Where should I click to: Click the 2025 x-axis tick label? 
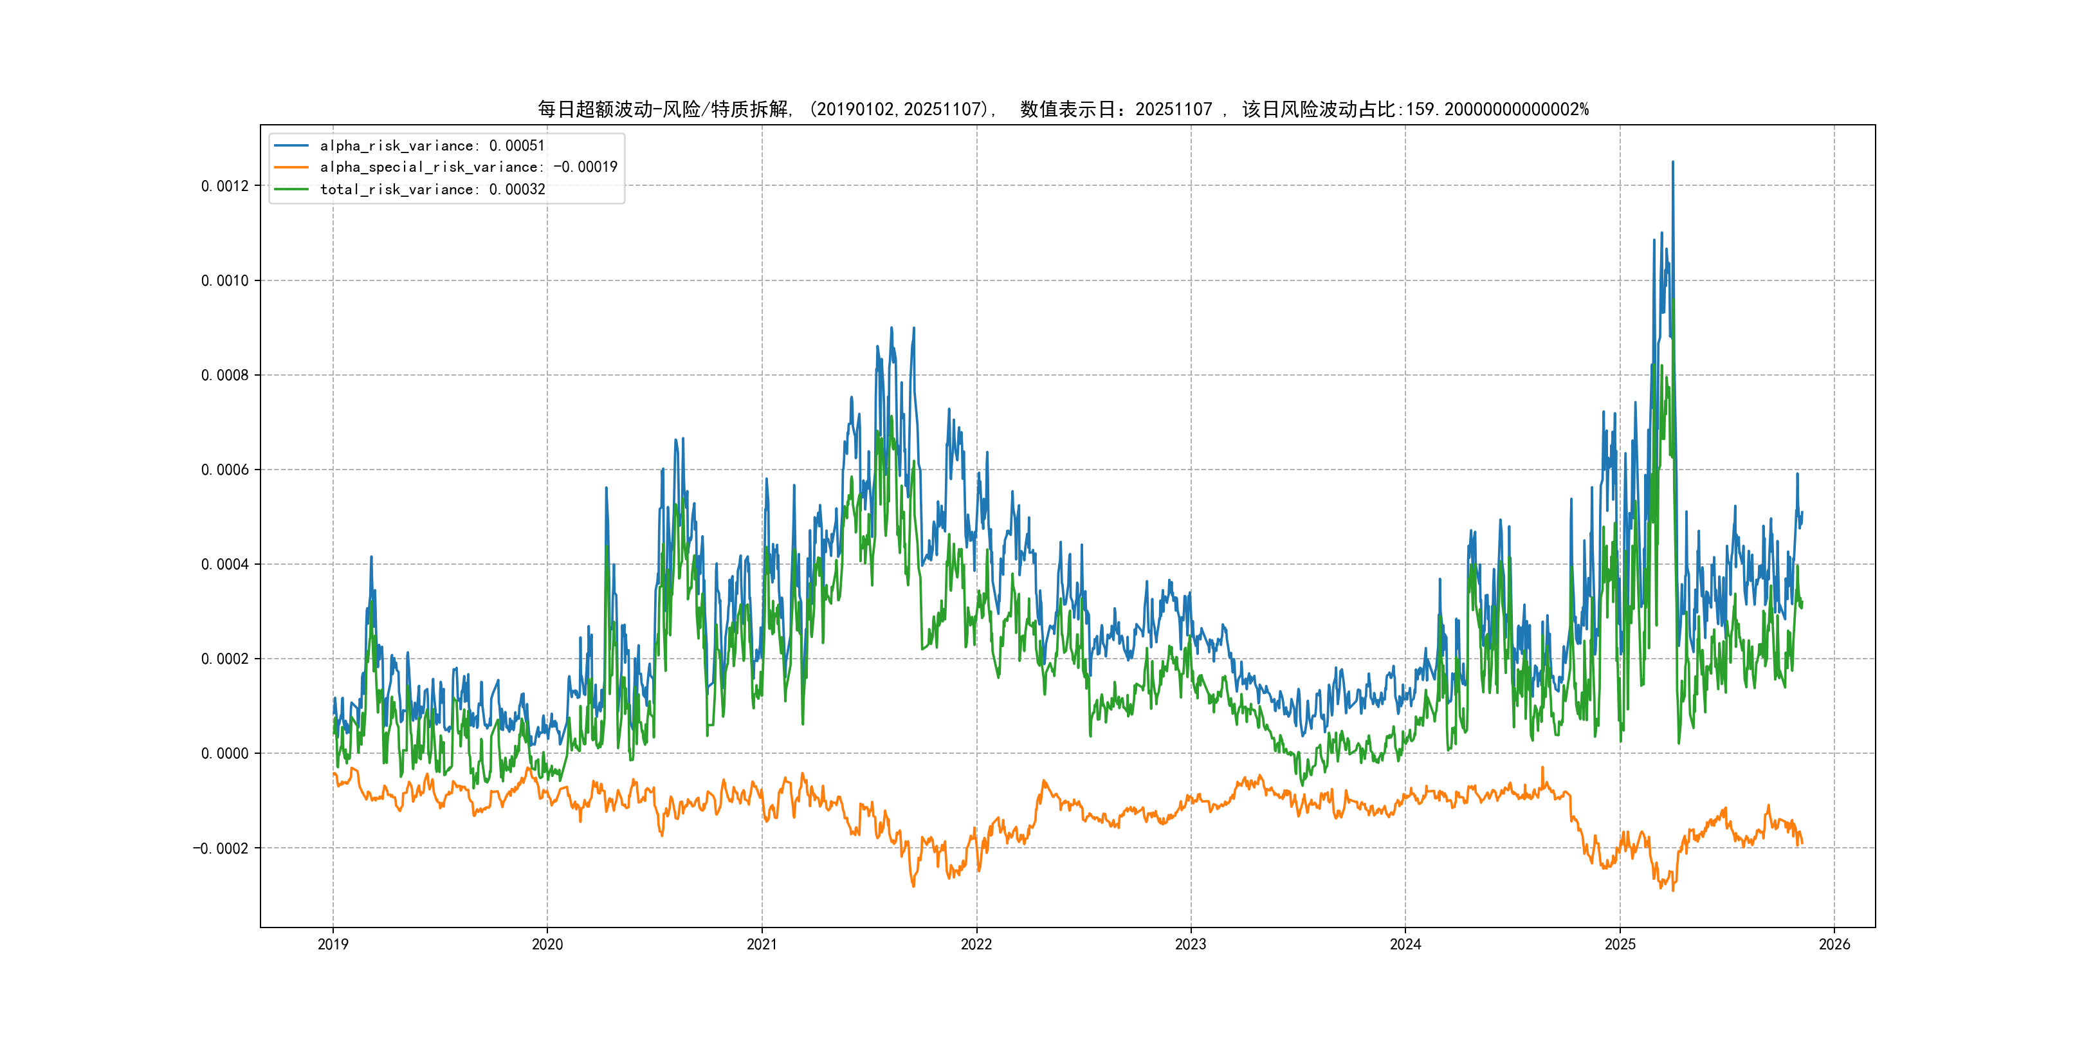[x=1620, y=944]
